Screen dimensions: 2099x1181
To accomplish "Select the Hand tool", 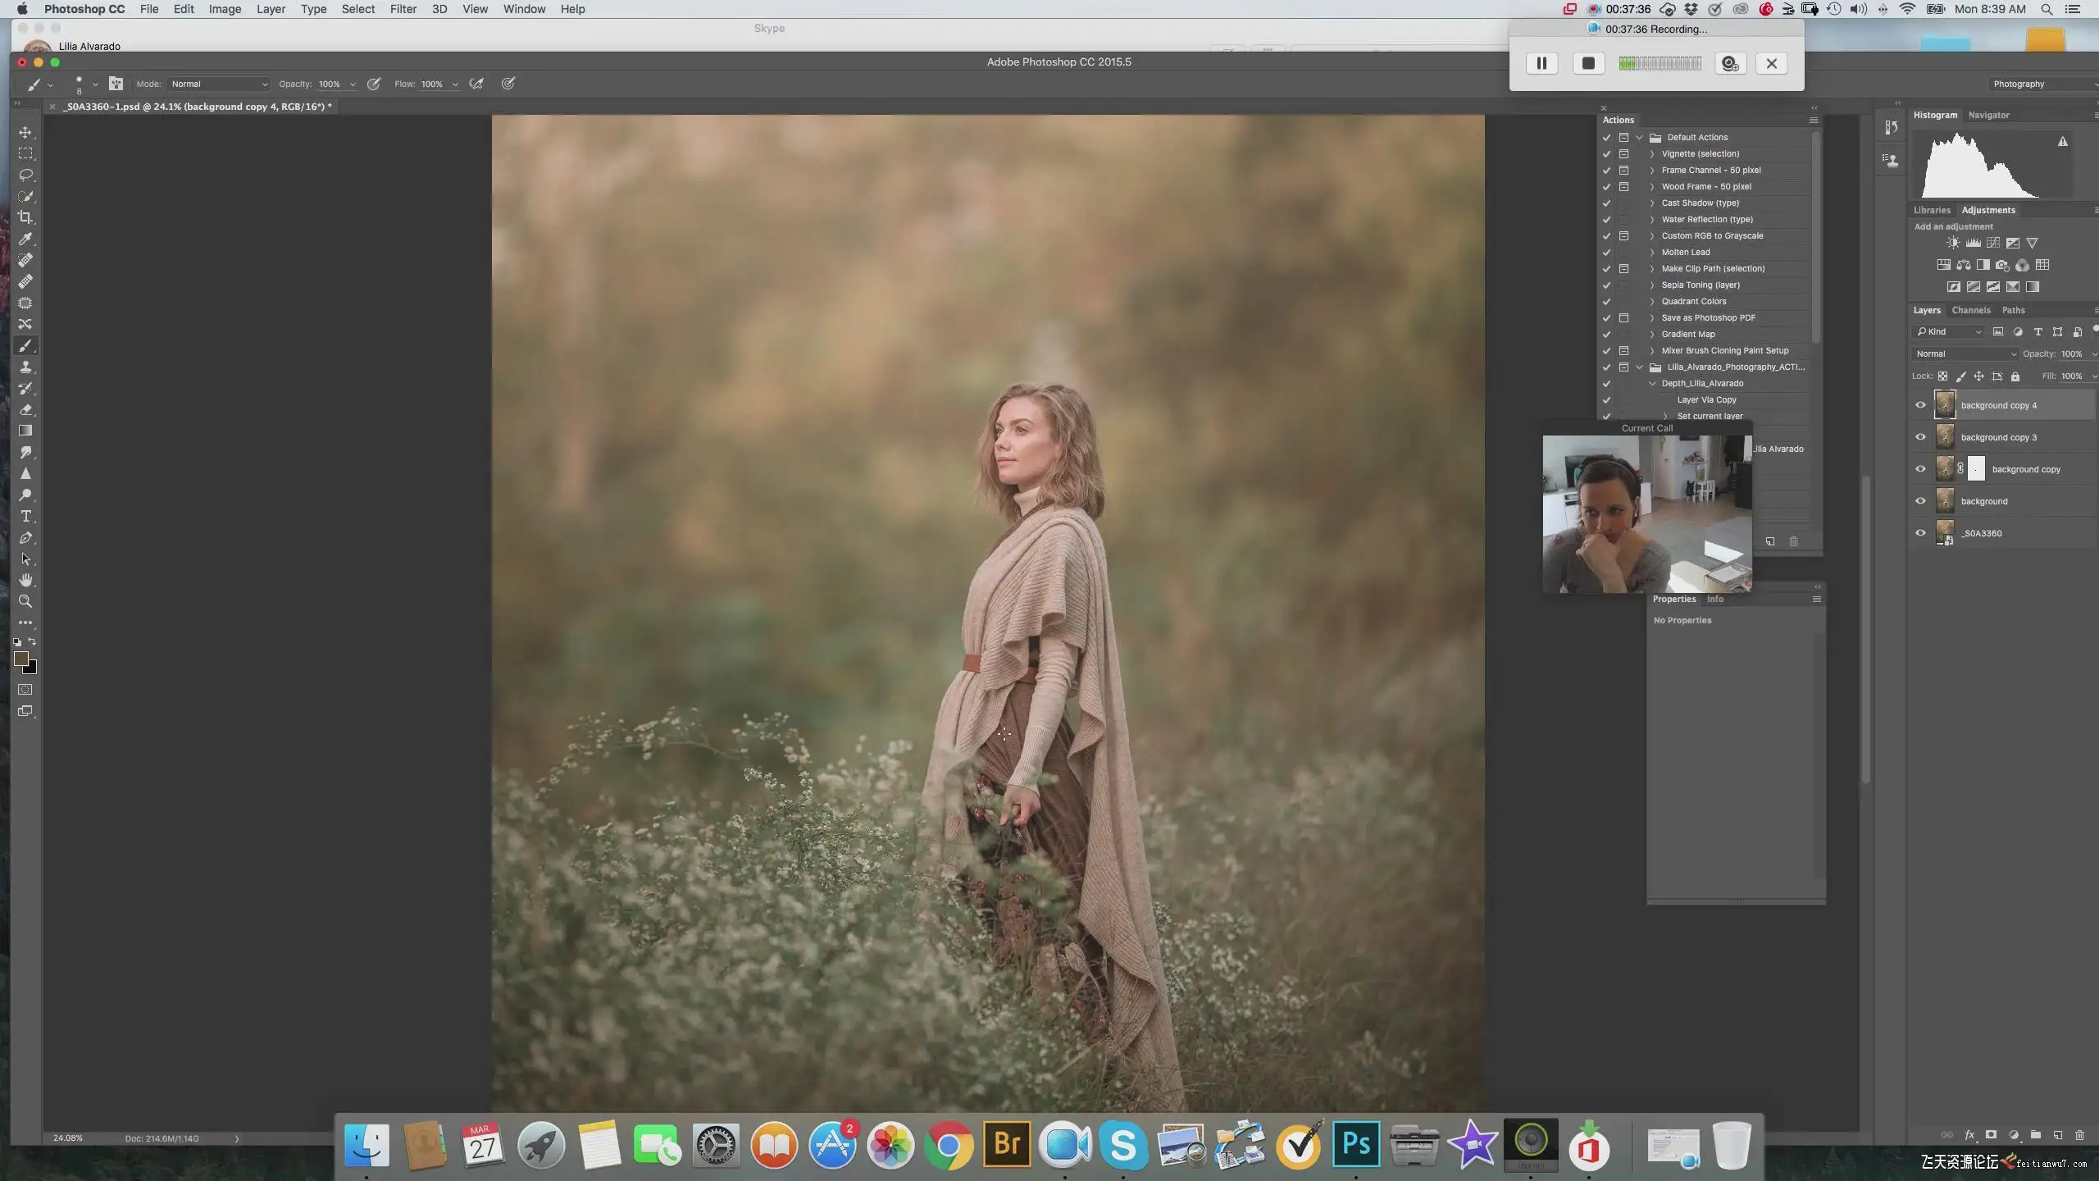I will [25, 580].
